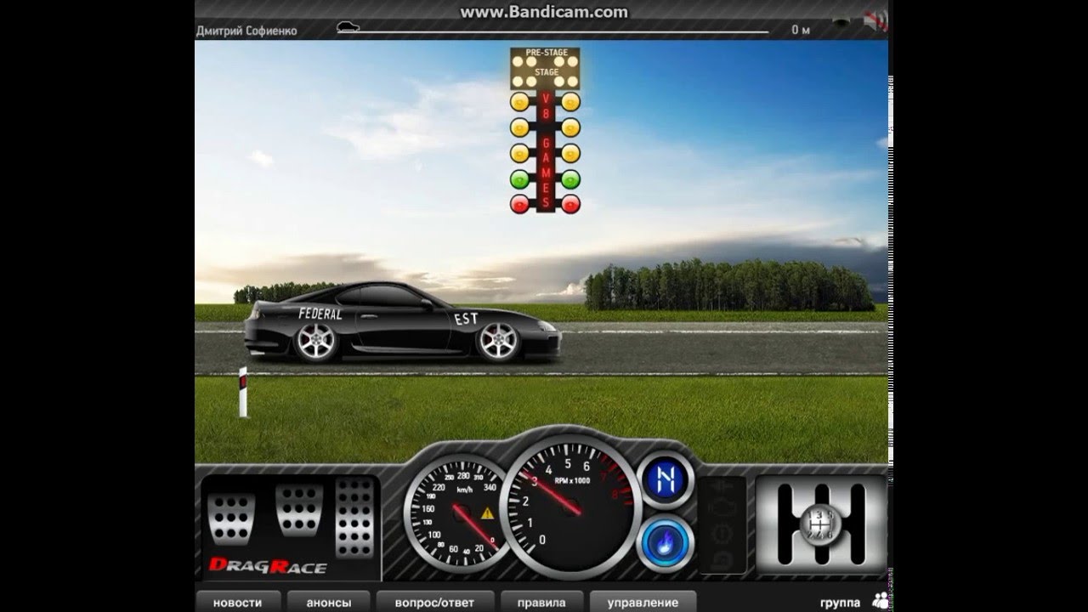Open the анонсы tab
The height and width of the screenshot is (612, 1088).
pos(330,602)
